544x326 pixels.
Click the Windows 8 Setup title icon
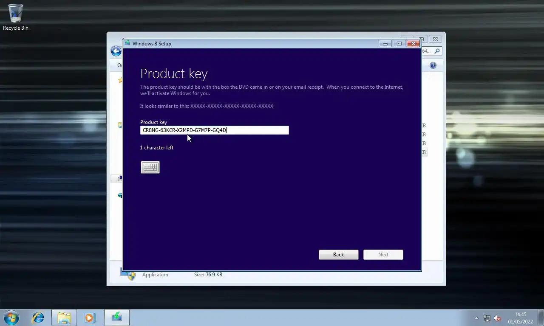click(x=127, y=43)
